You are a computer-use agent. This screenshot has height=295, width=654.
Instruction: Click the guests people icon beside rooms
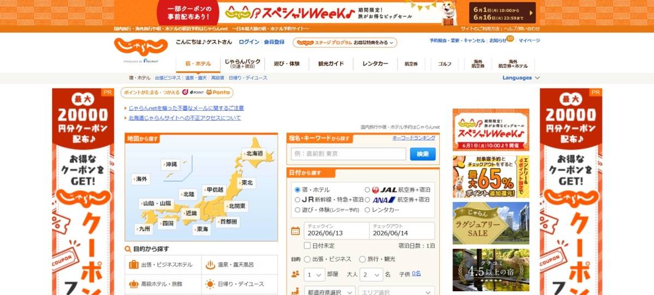(295, 274)
